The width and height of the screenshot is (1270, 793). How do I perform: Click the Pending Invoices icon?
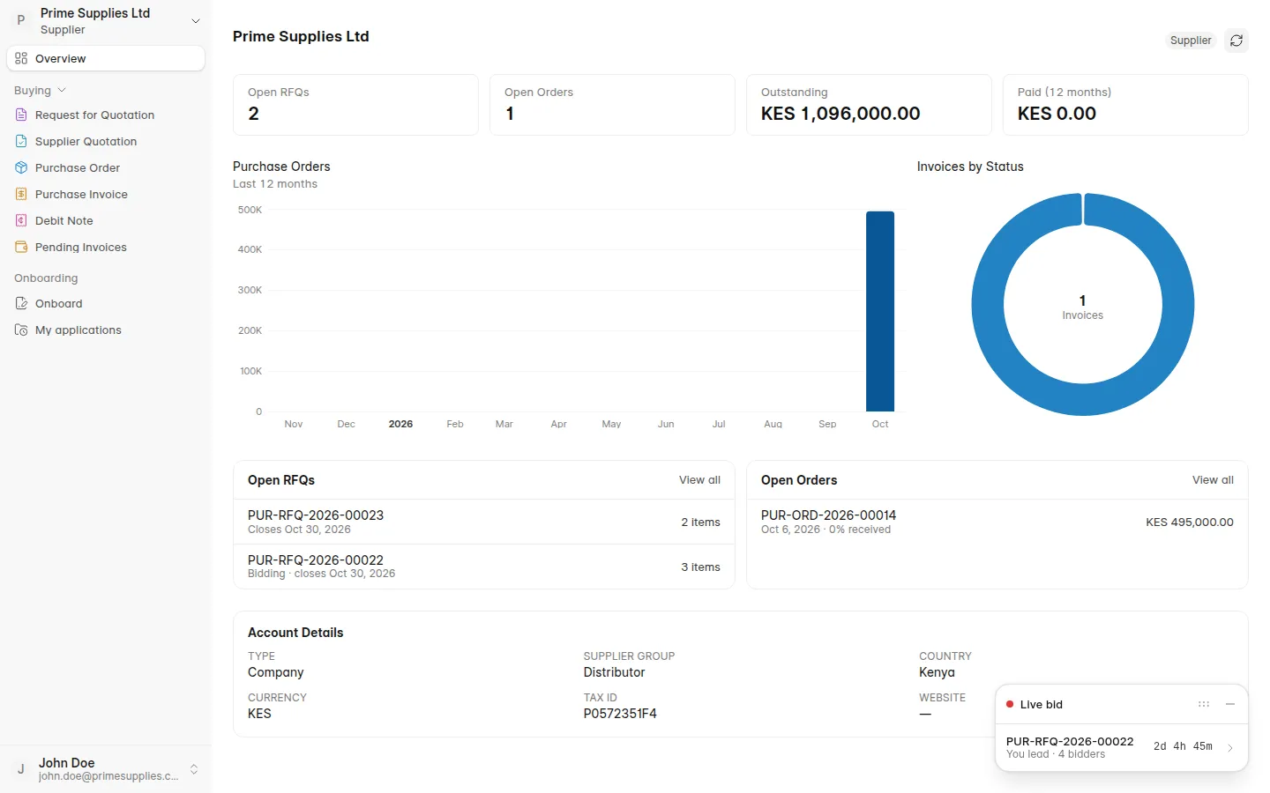[x=21, y=247]
